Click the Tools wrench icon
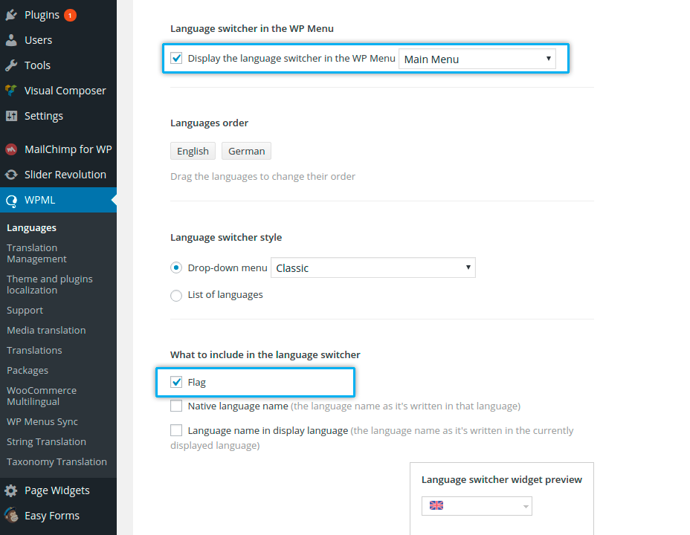 pyautogui.click(x=11, y=65)
